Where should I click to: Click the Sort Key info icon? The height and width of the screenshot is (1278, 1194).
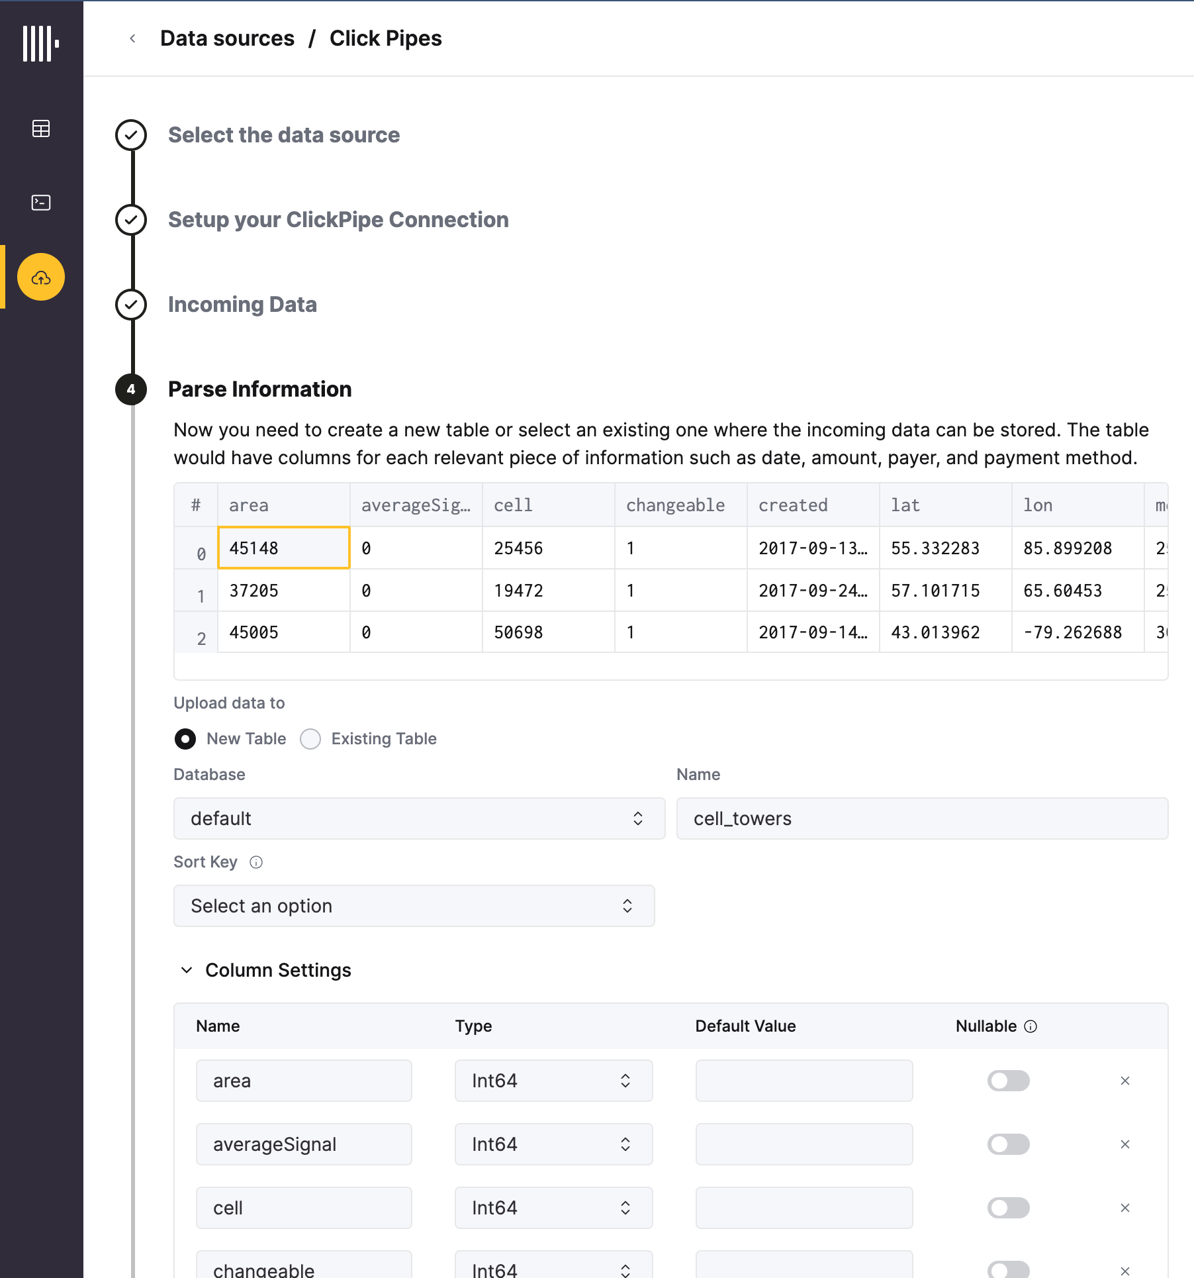(x=256, y=862)
